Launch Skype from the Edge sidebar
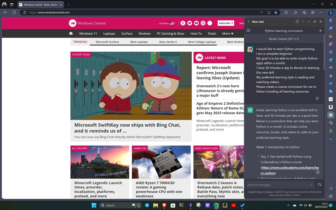The image size is (336, 210). tap(331, 91)
